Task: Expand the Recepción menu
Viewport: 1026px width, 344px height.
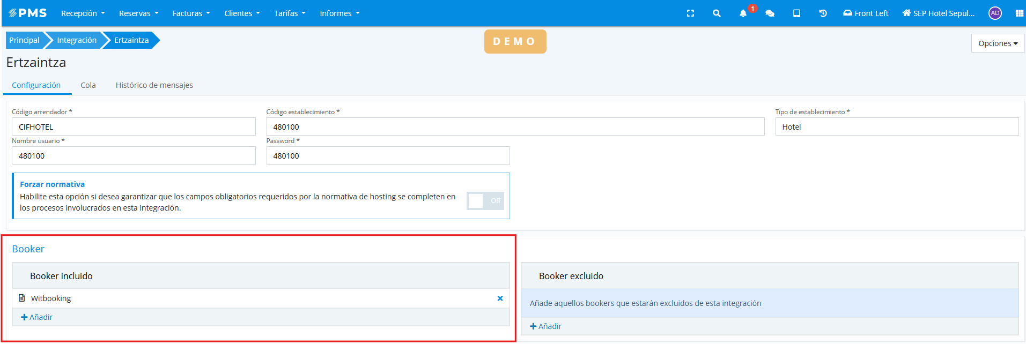Action: point(83,13)
